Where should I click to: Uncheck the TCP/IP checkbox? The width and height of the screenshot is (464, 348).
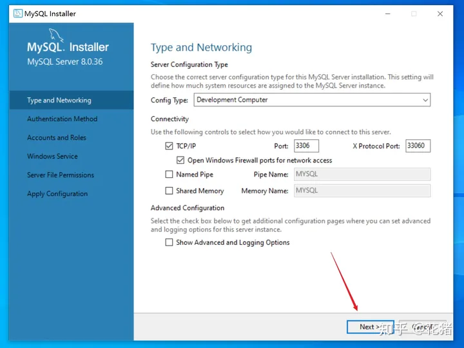[169, 146]
